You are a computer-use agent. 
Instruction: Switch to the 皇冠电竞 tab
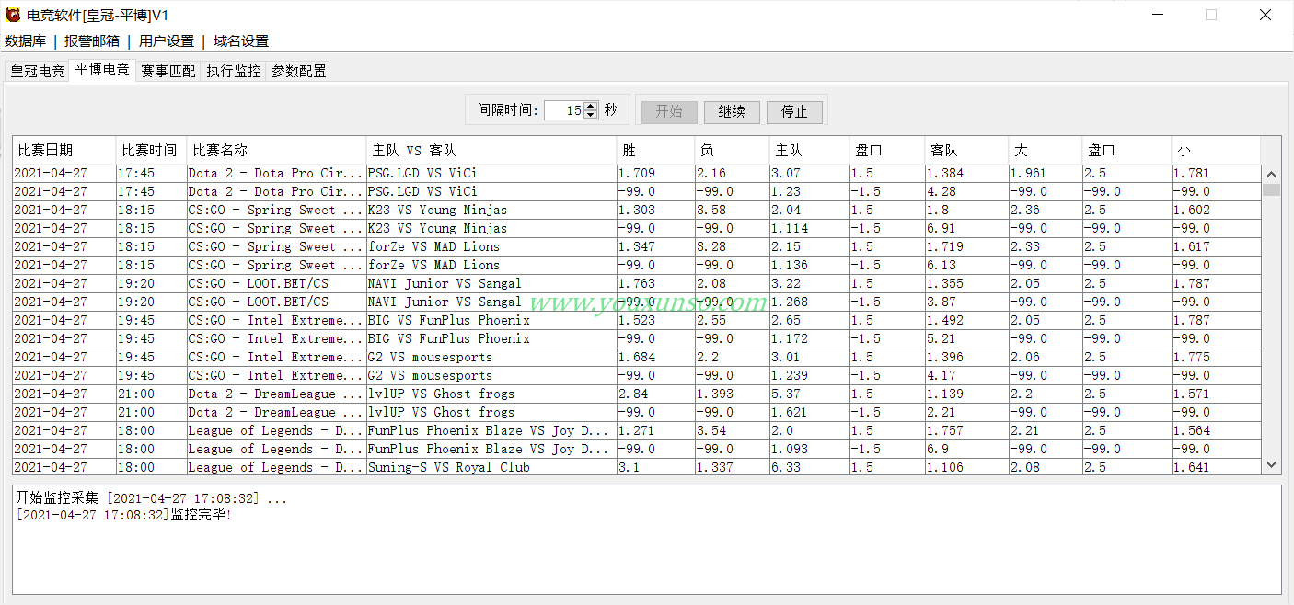(38, 71)
